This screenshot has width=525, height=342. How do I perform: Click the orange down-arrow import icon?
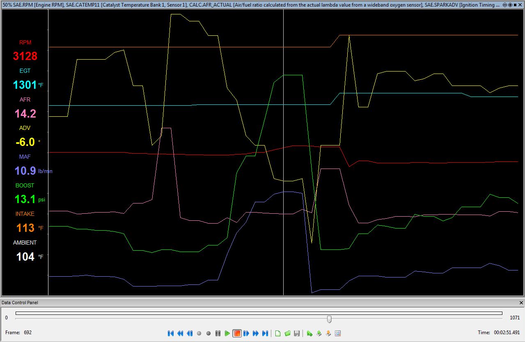tap(328, 333)
